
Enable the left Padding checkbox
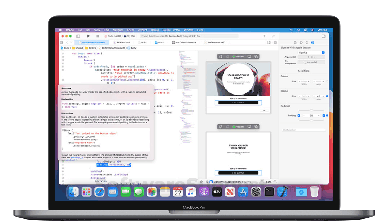[299, 115]
